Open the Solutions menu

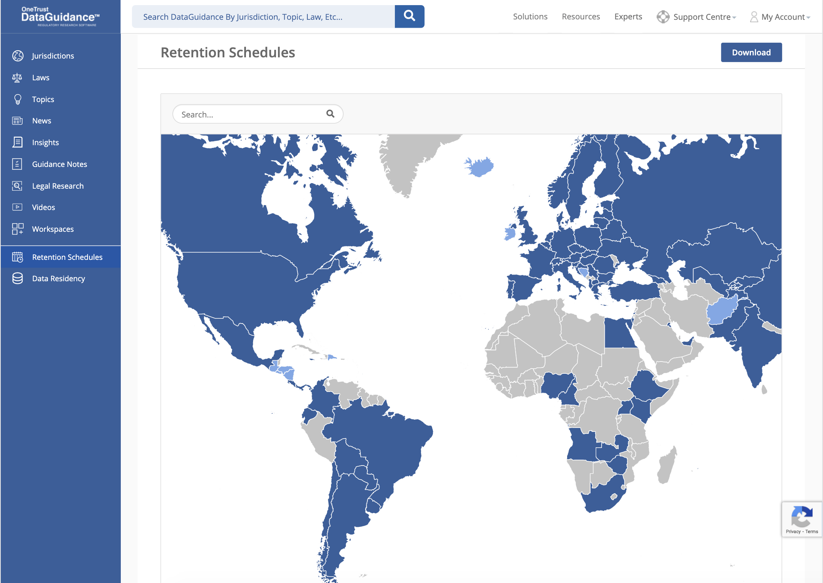[530, 17]
